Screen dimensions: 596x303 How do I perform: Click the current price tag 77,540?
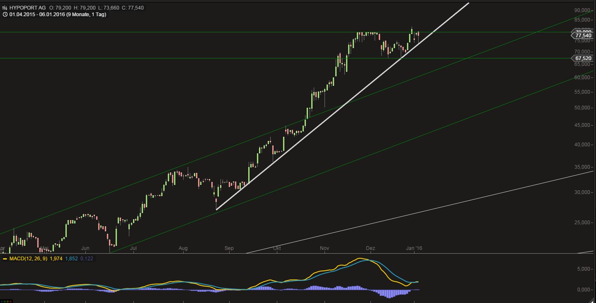click(583, 36)
